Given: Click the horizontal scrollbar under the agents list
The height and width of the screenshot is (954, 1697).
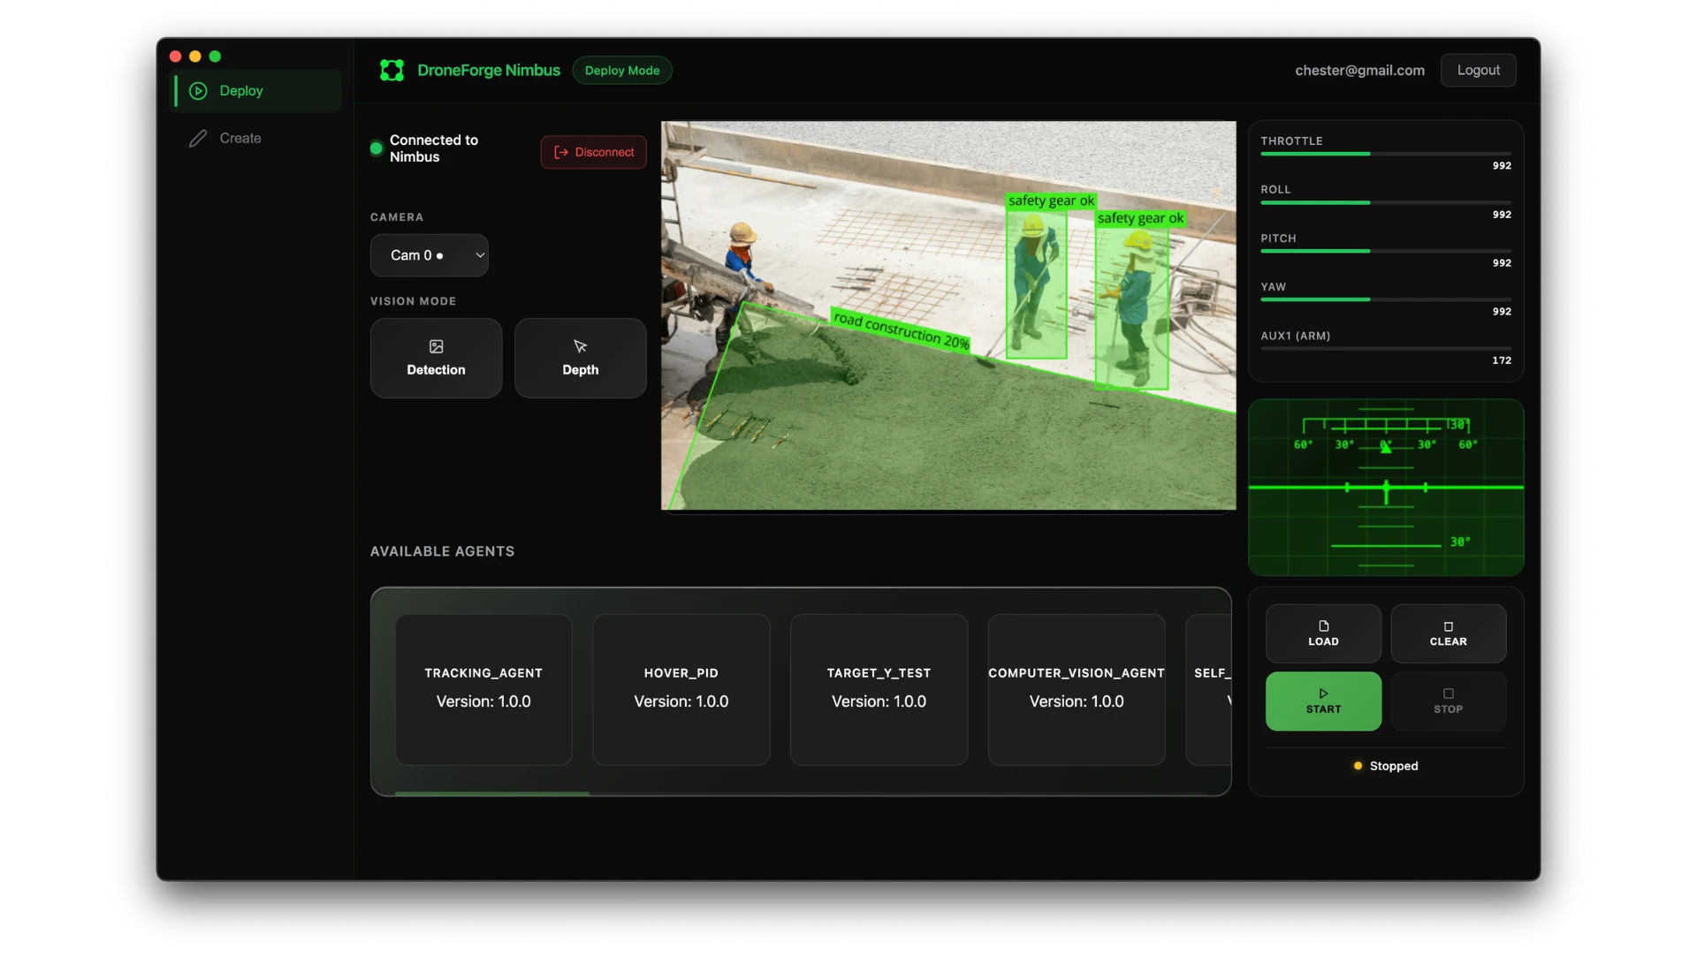Looking at the screenshot, I should [491, 793].
